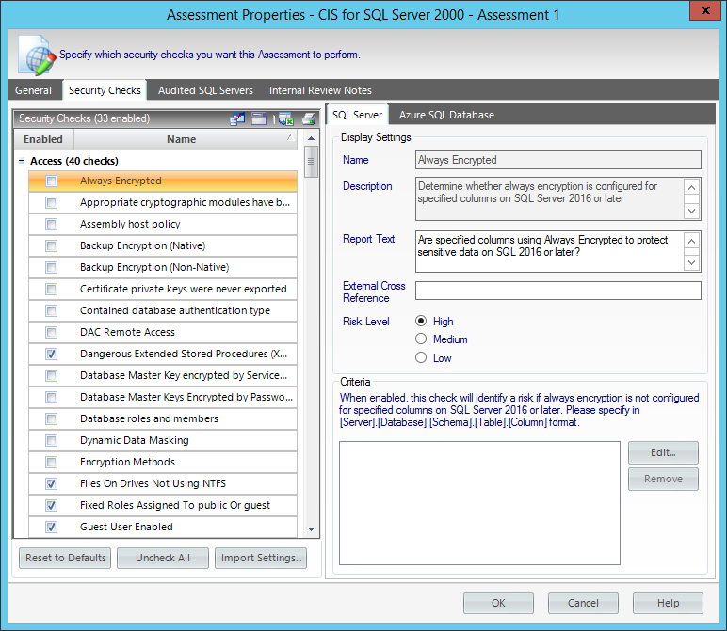Screen dimensions: 727x631
Task: Click the Remove criteria button
Action: click(x=663, y=480)
